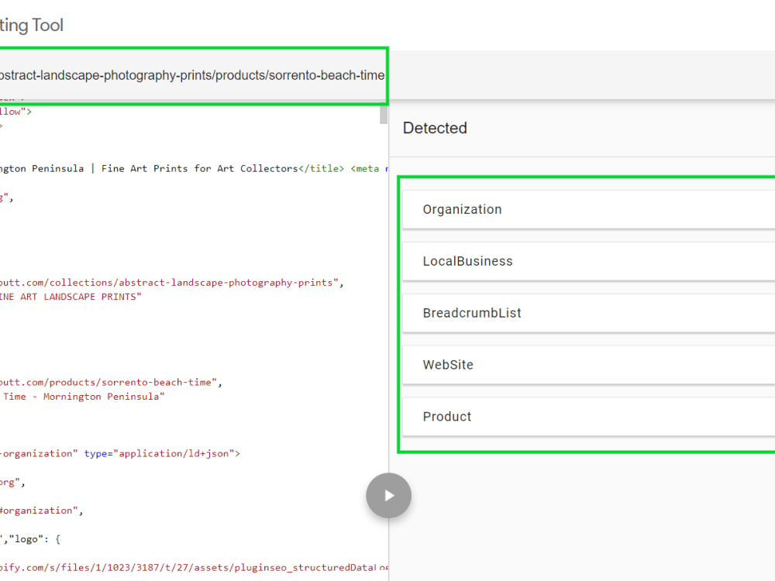Click the Detected panel heading
This screenshot has height=581, width=775.
point(435,128)
